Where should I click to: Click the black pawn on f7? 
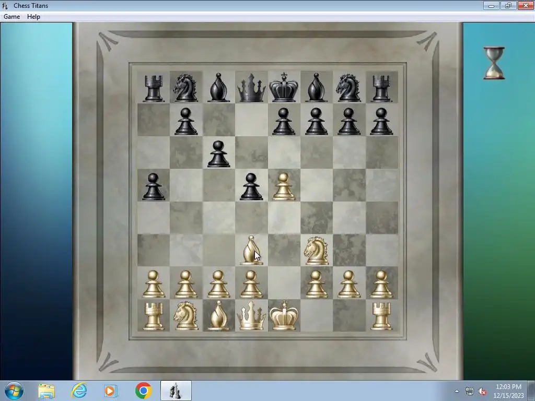click(316, 121)
